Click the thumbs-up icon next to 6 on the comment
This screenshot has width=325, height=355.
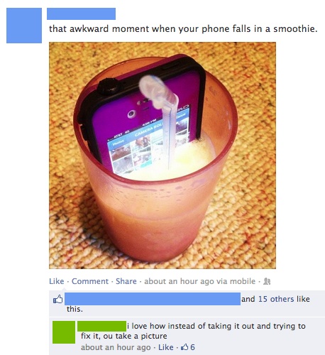point(184,347)
